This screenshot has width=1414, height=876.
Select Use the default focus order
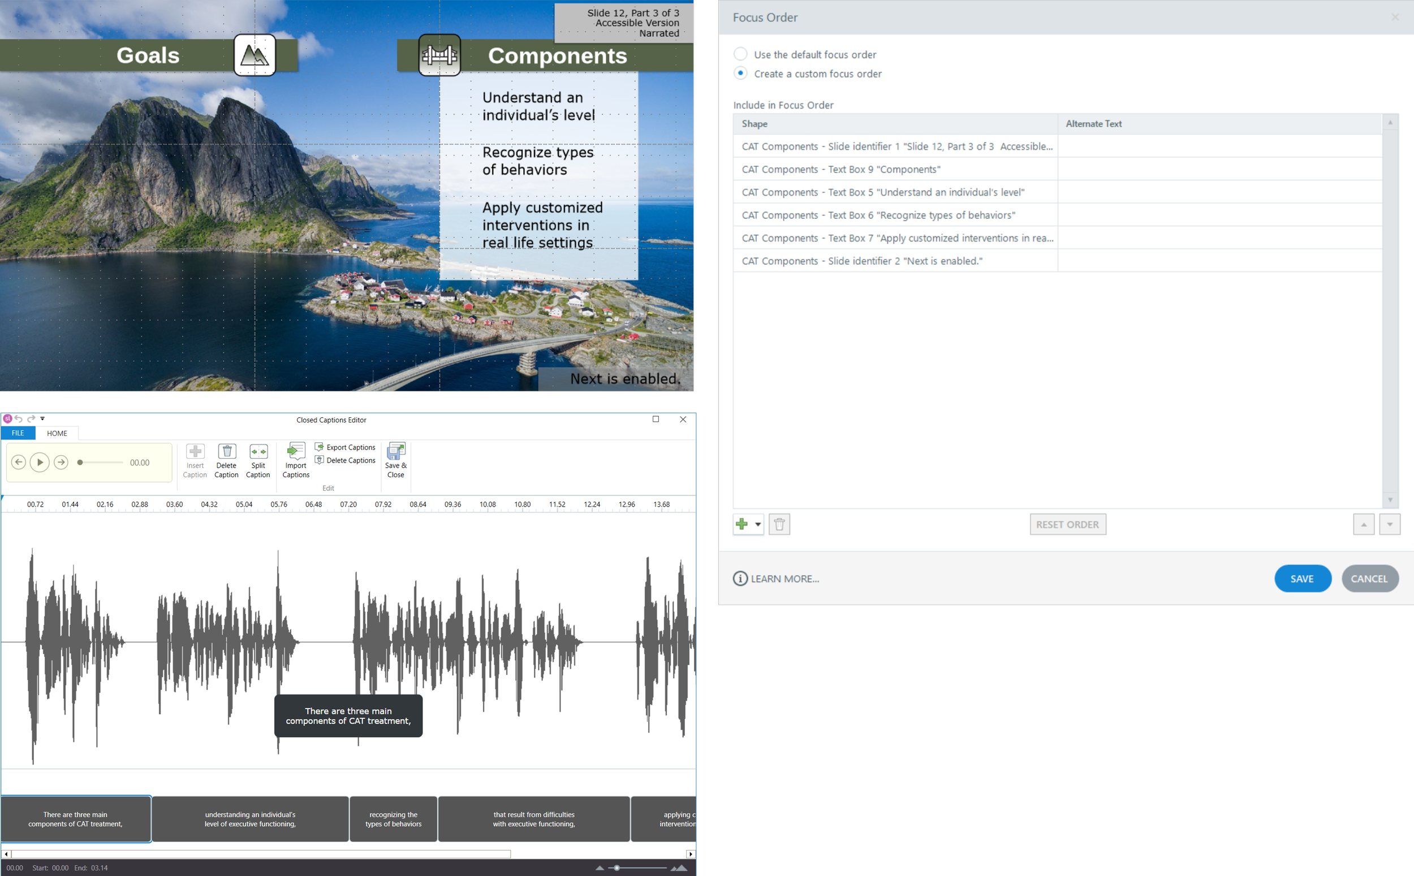point(740,54)
